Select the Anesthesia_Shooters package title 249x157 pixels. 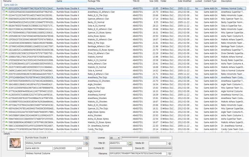[x=97, y=98]
